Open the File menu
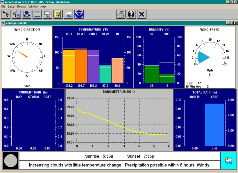Screen dimensions: 238x173 3,6
